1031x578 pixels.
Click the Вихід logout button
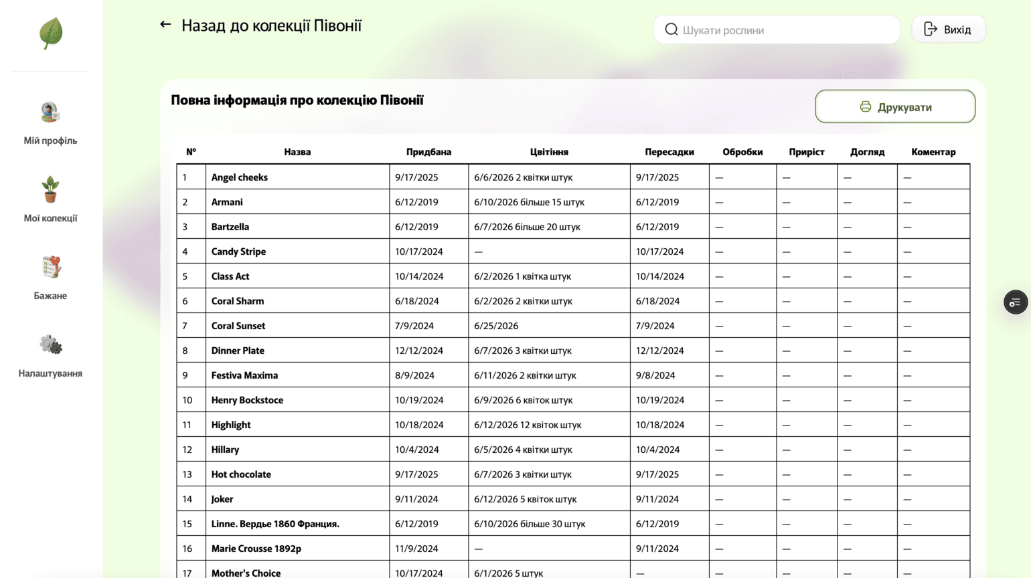(x=949, y=29)
